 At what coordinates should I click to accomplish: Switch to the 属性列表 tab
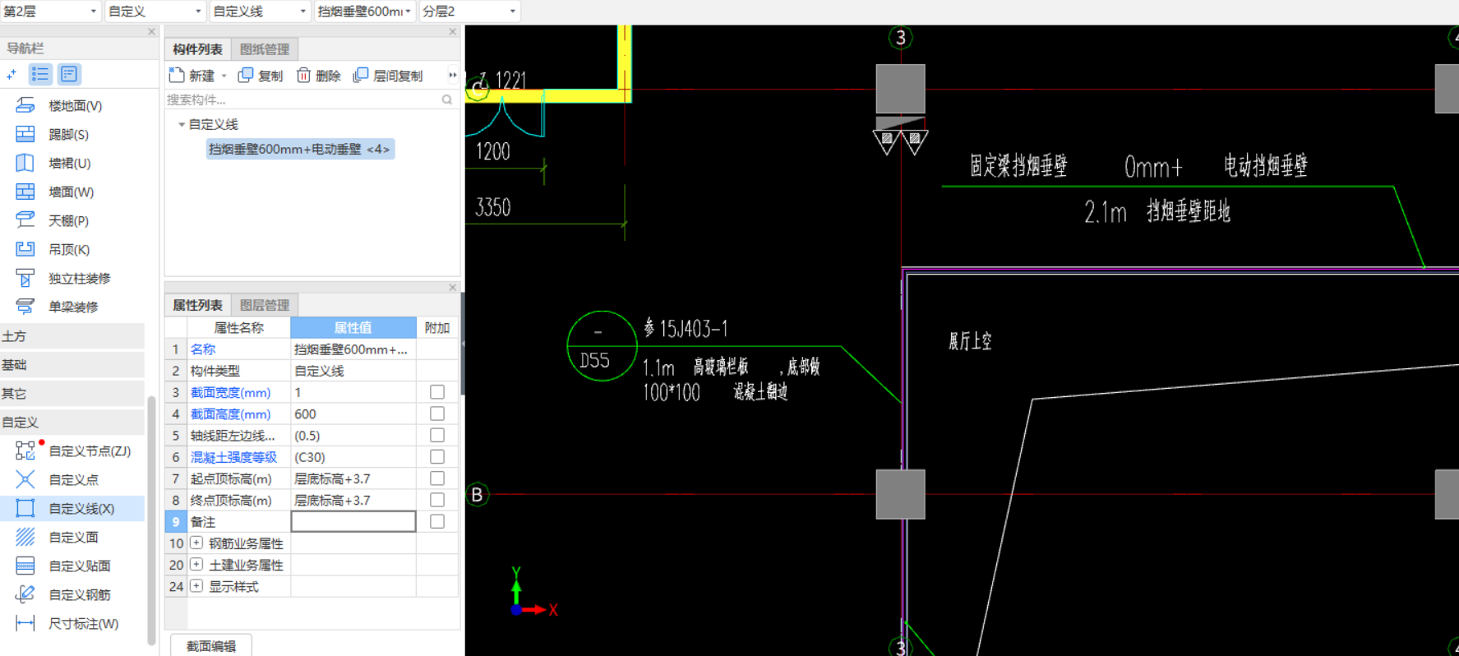[x=197, y=305]
